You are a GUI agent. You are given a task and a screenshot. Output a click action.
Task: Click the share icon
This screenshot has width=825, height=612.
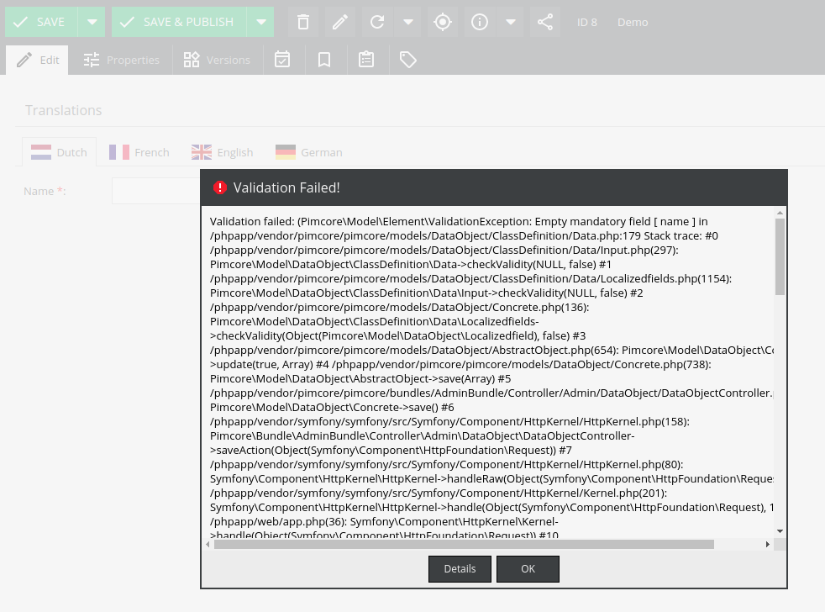[x=545, y=22]
